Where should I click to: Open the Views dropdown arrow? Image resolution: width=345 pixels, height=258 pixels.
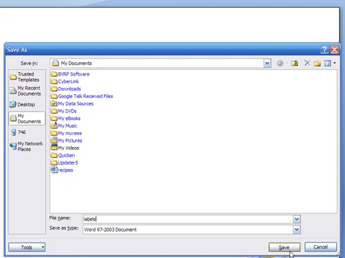pos(335,63)
